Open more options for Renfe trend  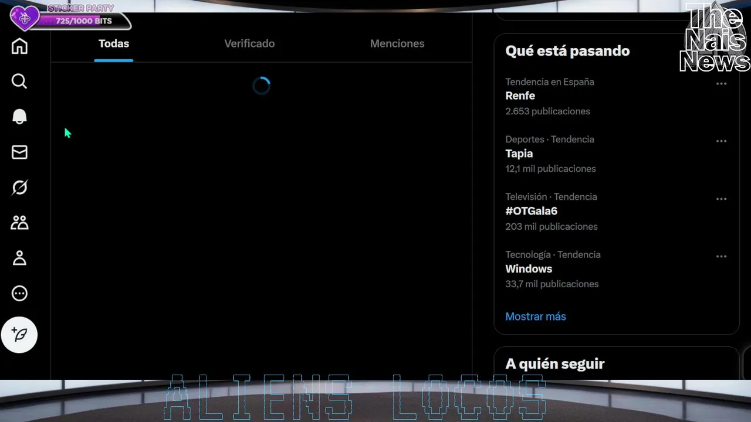tap(721, 84)
